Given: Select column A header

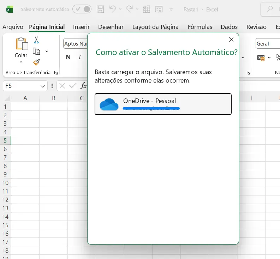Looking at the screenshot, I should click(25, 98).
